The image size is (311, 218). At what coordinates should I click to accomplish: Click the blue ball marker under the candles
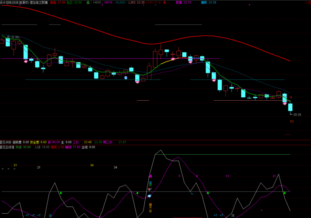tap(126, 78)
